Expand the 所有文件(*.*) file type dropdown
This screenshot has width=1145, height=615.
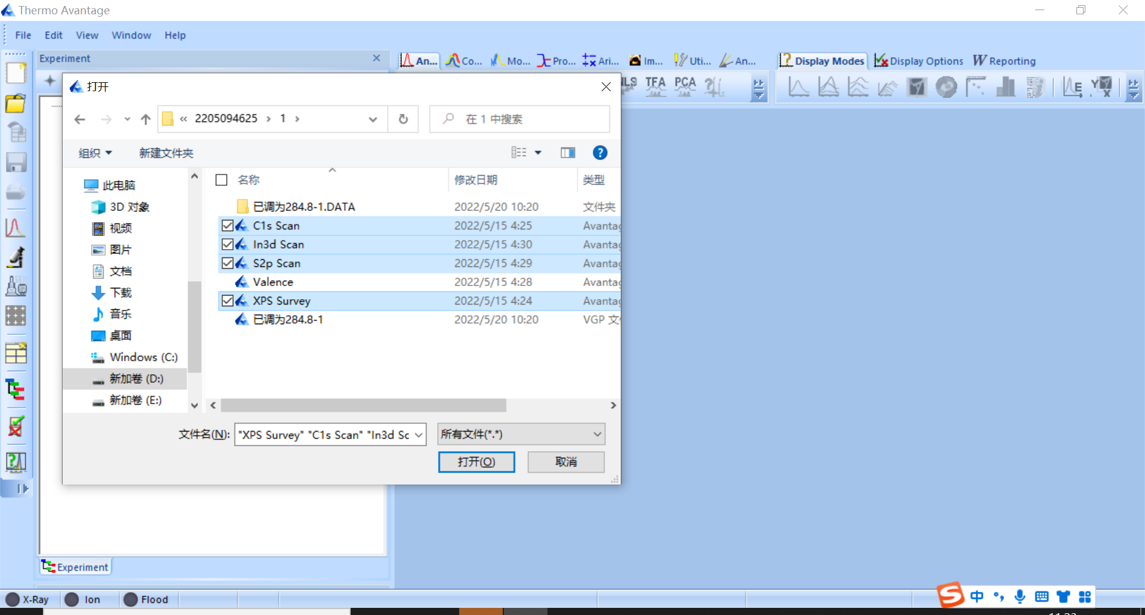pyautogui.click(x=521, y=434)
